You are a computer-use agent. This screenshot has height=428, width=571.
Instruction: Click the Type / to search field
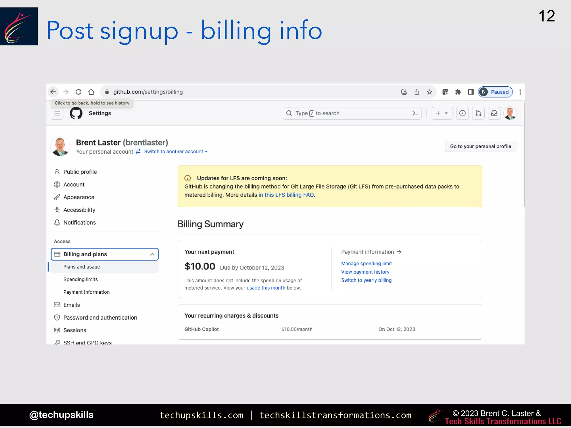[x=346, y=113]
